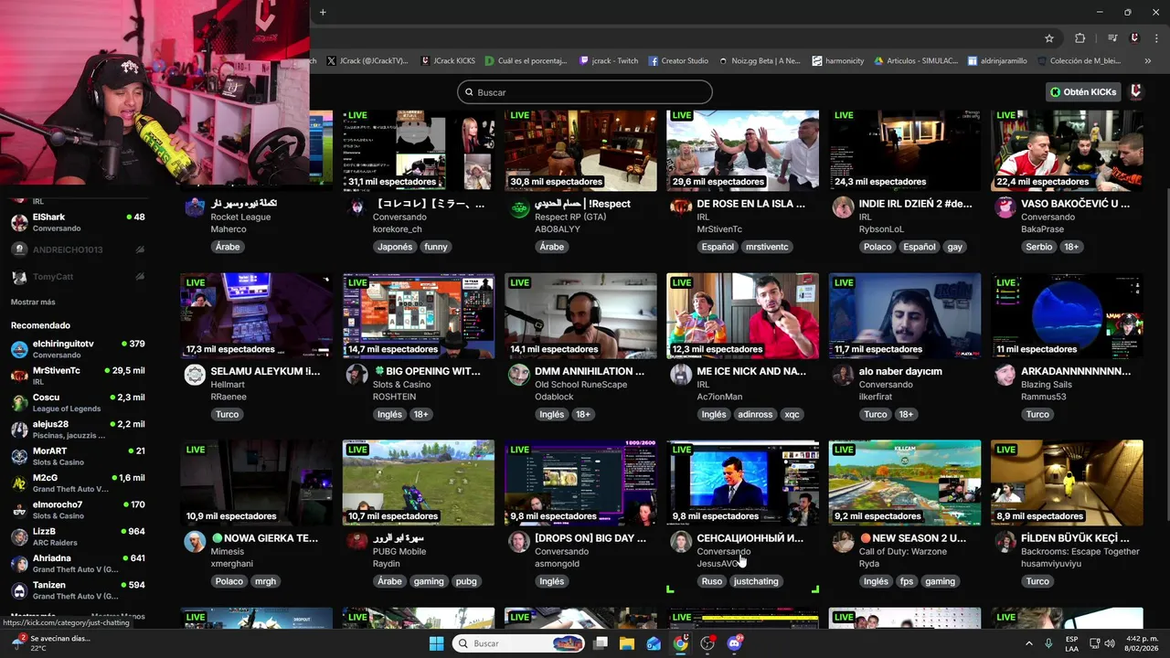Click the xqc tag under Ac7ionMan
Screen dimensions: 1170x658
pos(792,414)
